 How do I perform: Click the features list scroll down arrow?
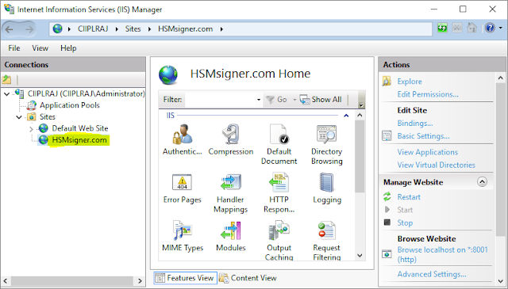click(x=360, y=256)
